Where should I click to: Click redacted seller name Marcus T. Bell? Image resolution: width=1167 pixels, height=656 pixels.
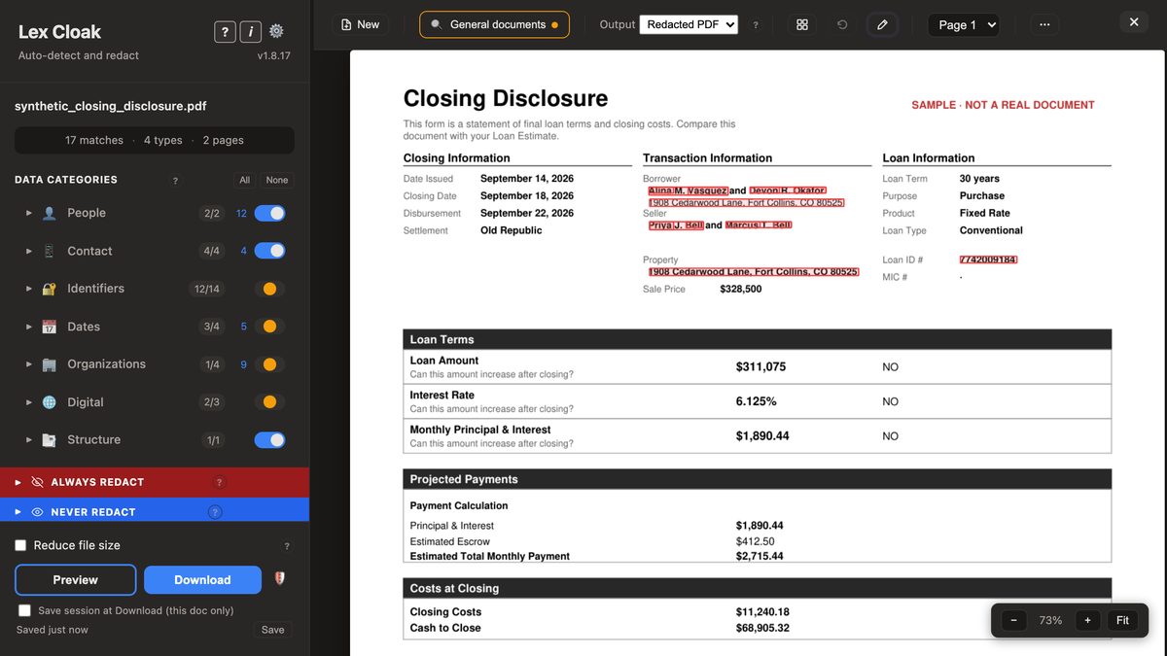coord(759,224)
